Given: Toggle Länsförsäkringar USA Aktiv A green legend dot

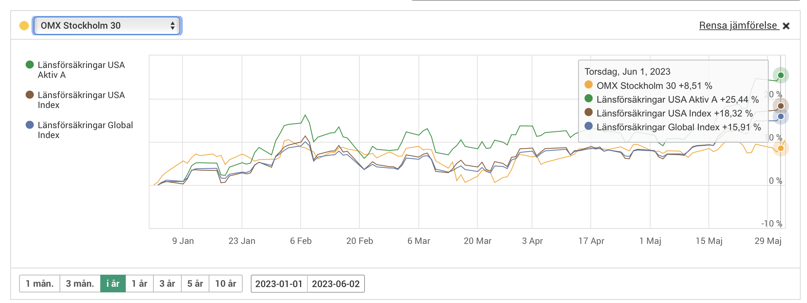Looking at the screenshot, I should [x=30, y=64].
